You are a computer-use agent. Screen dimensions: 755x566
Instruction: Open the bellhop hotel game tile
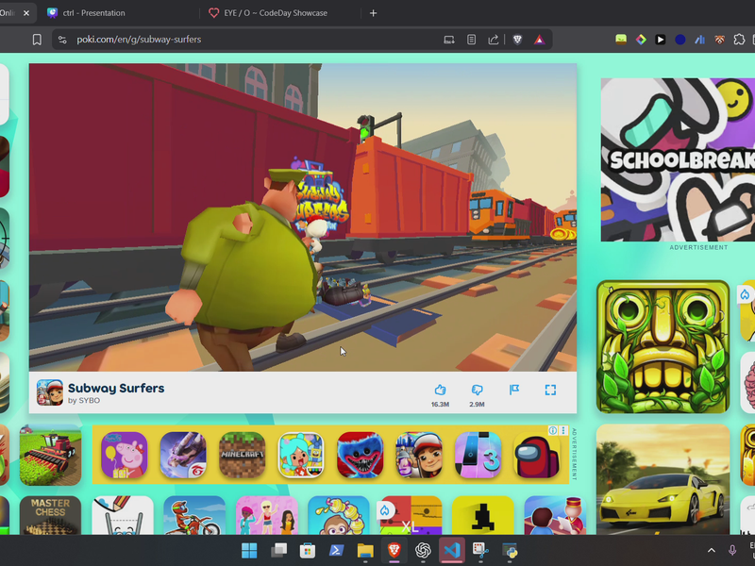(555, 515)
